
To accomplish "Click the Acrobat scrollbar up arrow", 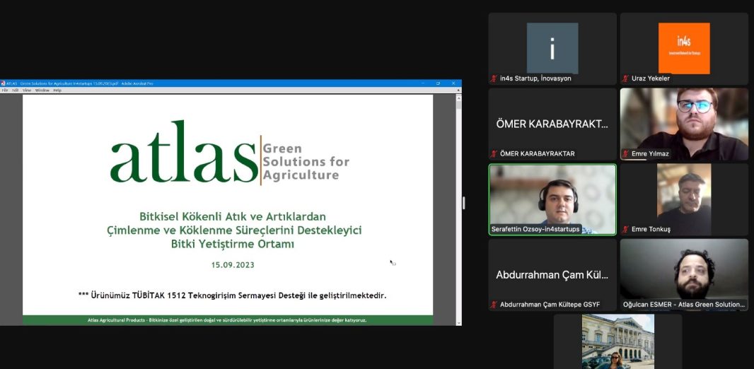I will pos(459,97).
